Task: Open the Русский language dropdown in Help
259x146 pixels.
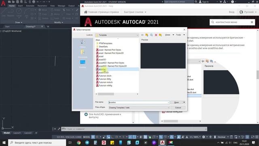Action: point(248,12)
